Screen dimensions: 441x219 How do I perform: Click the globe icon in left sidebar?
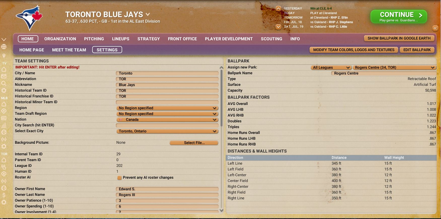[x=4, y=47]
